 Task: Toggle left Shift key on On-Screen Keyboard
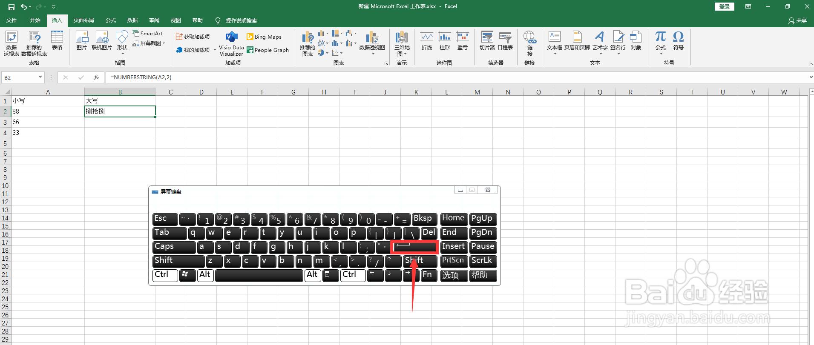[x=178, y=261]
